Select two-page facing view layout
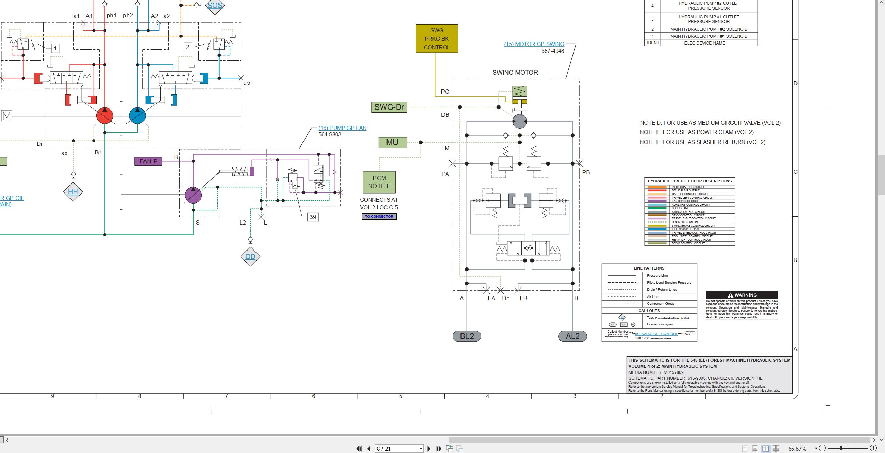 [765, 449]
